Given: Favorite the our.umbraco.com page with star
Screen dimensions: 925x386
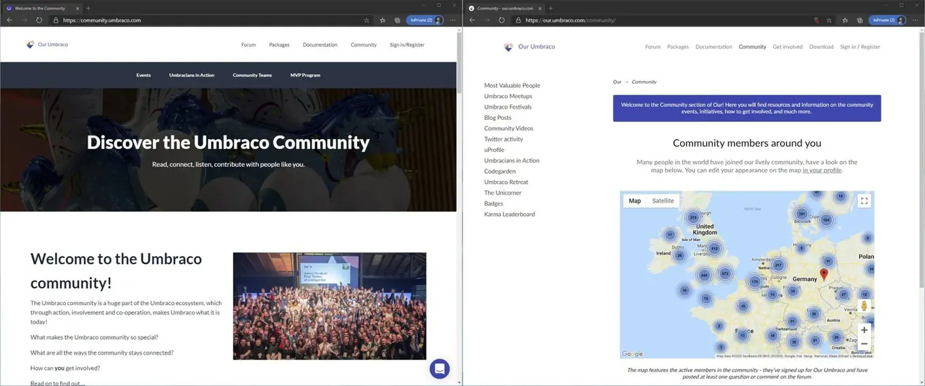Looking at the screenshot, I should click(x=829, y=20).
